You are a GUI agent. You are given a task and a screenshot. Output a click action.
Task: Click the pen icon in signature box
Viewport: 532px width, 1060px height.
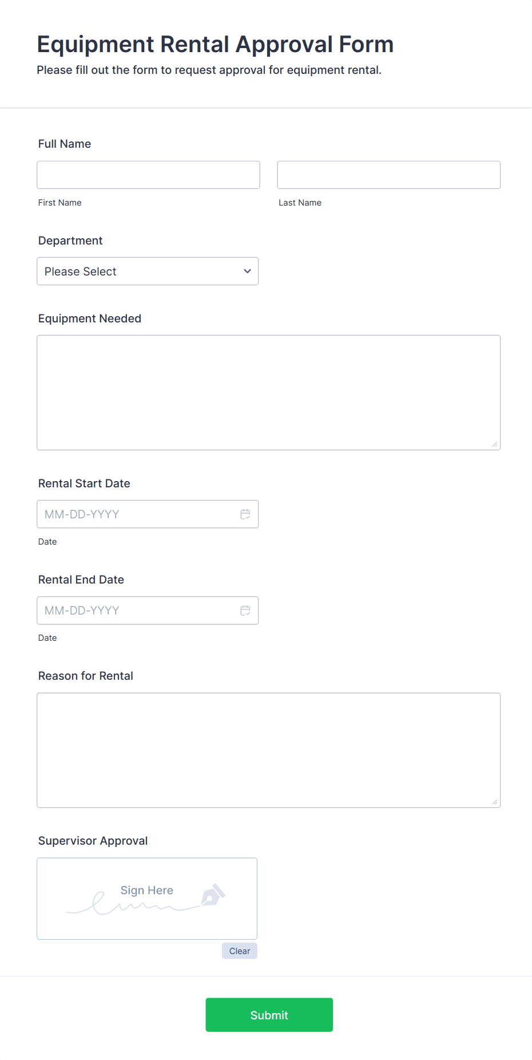click(x=213, y=895)
